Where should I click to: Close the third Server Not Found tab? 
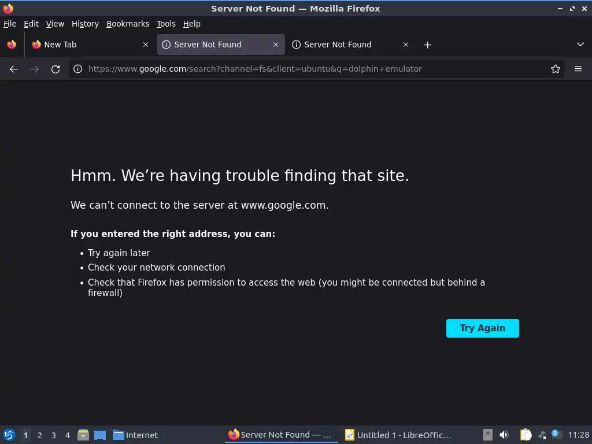coord(406,45)
